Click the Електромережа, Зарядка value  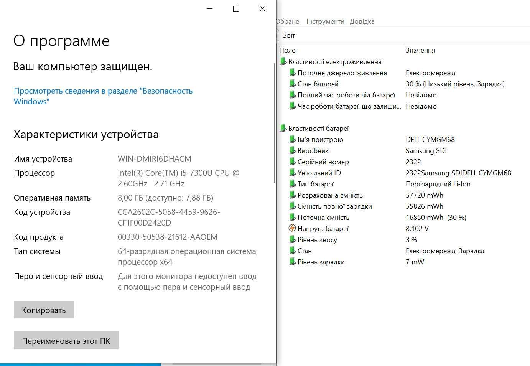(445, 251)
